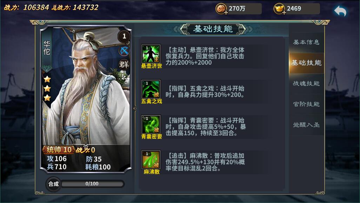The width and height of the screenshot is (360, 203).
Task: Tap the 统帅 10 label
Action: (59, 149)
